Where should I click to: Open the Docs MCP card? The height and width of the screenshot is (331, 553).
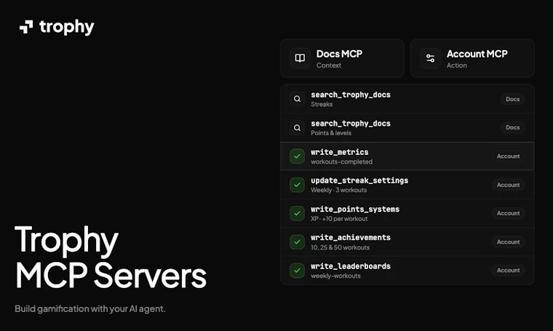[x=342, y=58]
